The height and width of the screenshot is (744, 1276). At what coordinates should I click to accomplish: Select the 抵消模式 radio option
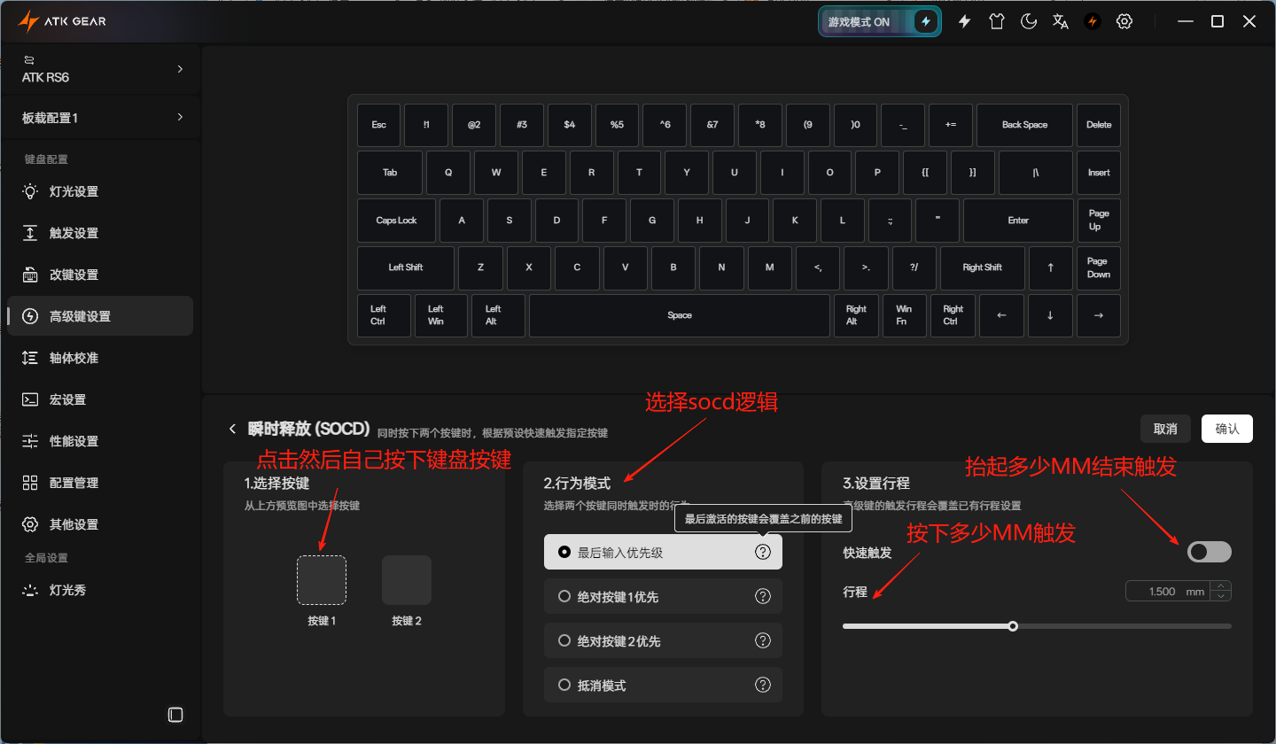663,685
